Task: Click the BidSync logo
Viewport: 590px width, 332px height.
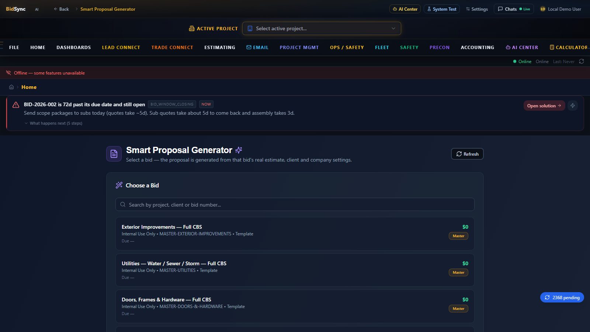Action: point(15,9)
